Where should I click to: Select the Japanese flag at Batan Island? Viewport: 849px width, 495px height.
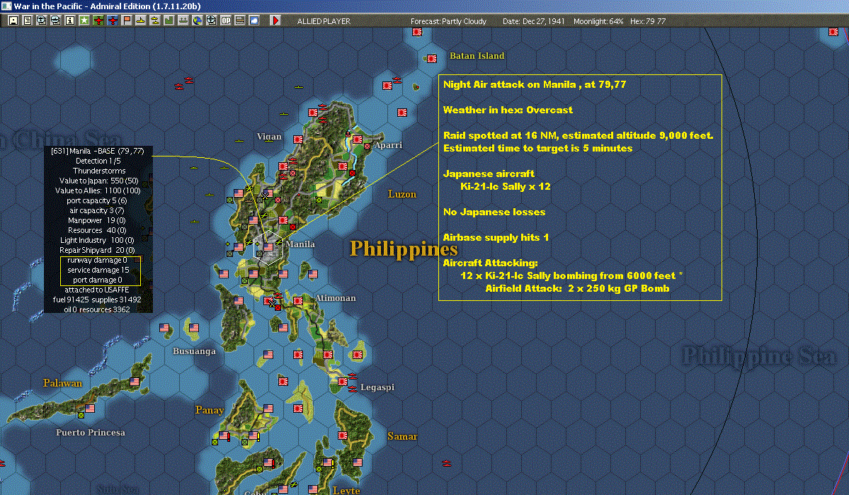coord(431,59)
